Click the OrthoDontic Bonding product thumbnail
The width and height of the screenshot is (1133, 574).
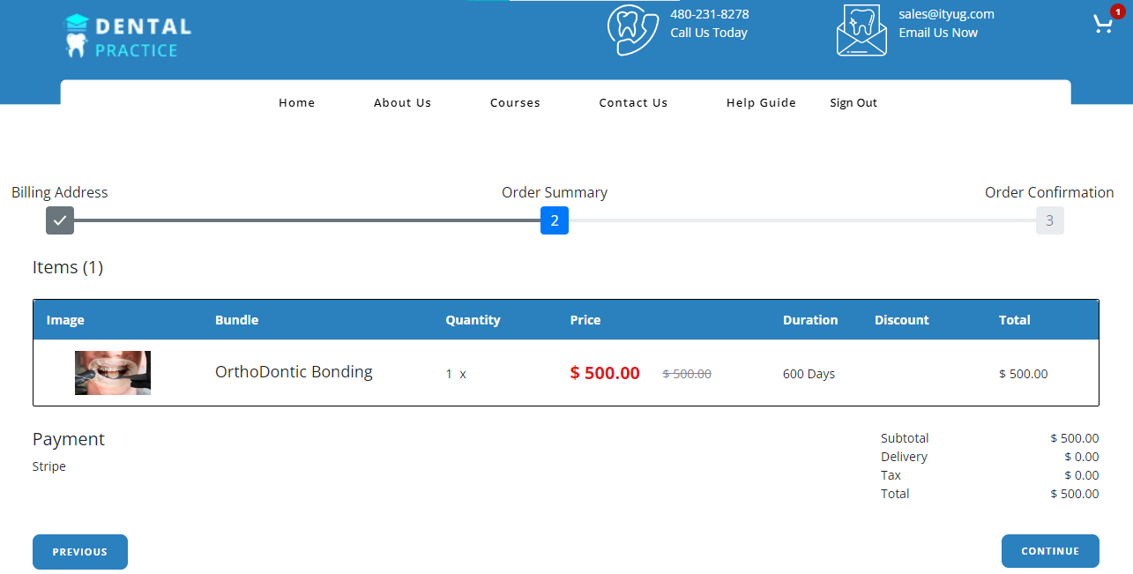click(113, 373)
